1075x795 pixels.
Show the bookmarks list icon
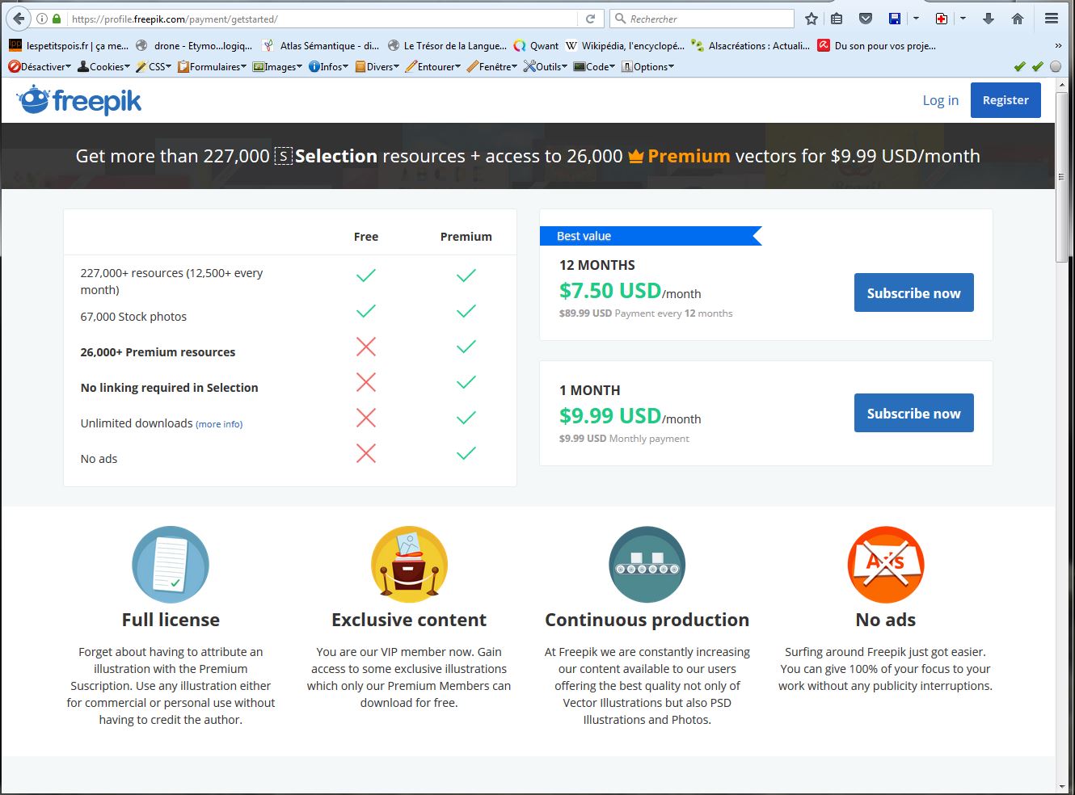tap(837, 19)
